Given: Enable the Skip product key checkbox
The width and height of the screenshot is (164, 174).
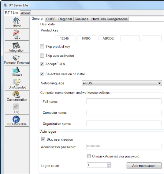Looking at the screenshot, I should (x=42, y=46).
